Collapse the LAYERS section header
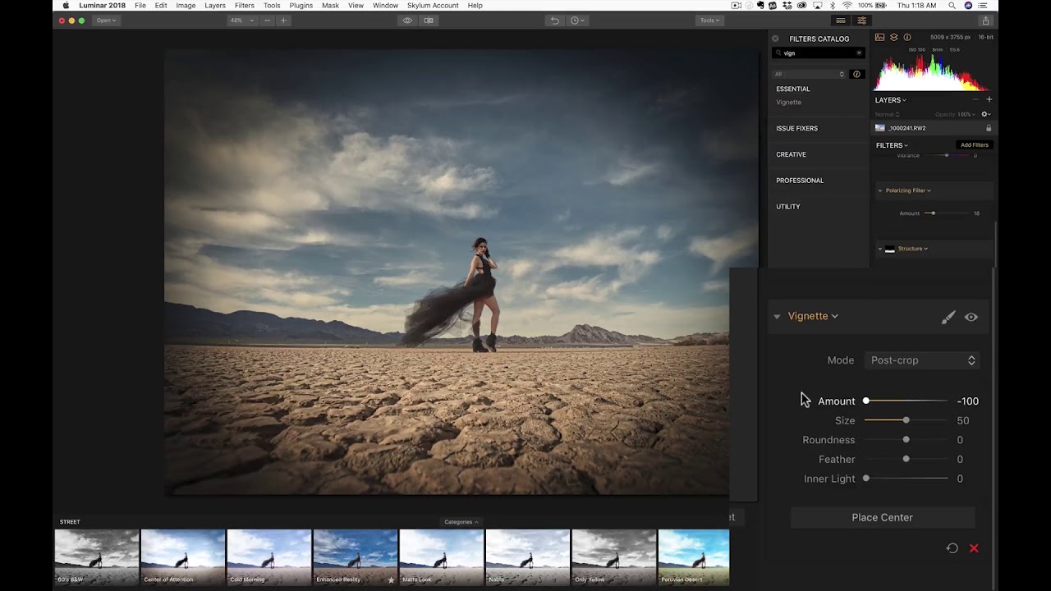The width and height of the screenshot is (1051, 591). click(x=890, y=100)
